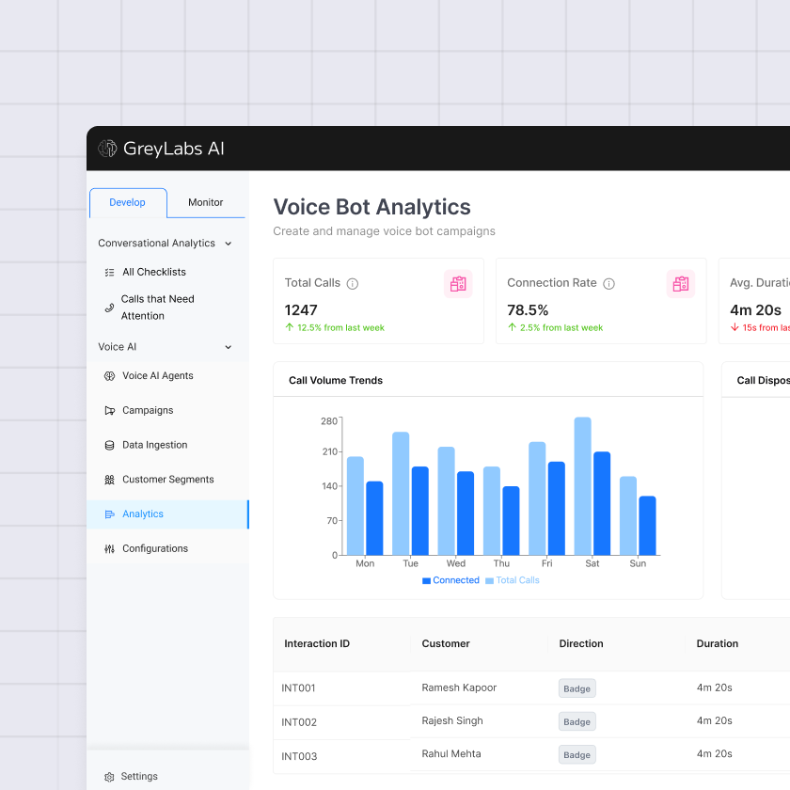
Task: Collapse the Conversational Analytics section
Action: pyautogui.click(x=228, y=243)
